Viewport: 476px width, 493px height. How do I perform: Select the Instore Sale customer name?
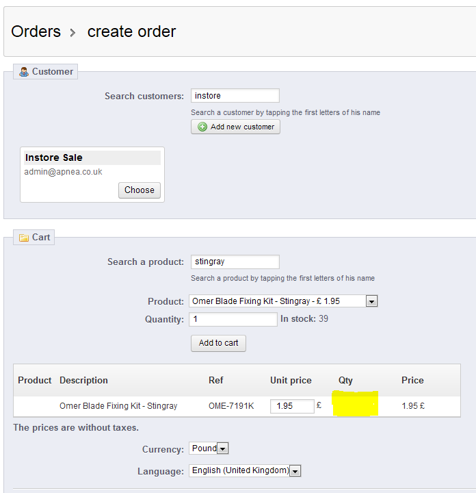(54, 157)
